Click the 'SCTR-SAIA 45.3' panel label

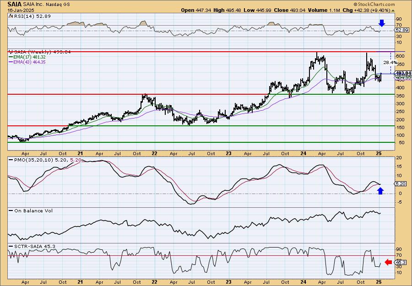point(35,246)
